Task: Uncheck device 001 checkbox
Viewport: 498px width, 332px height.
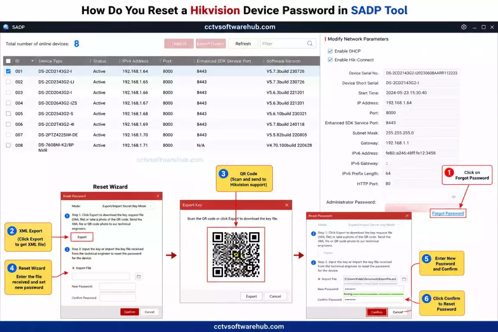Action: tap(8, 71)
